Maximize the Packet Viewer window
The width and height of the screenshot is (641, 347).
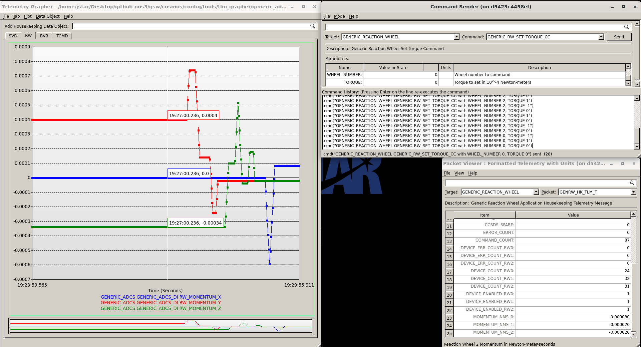(622, 163)
